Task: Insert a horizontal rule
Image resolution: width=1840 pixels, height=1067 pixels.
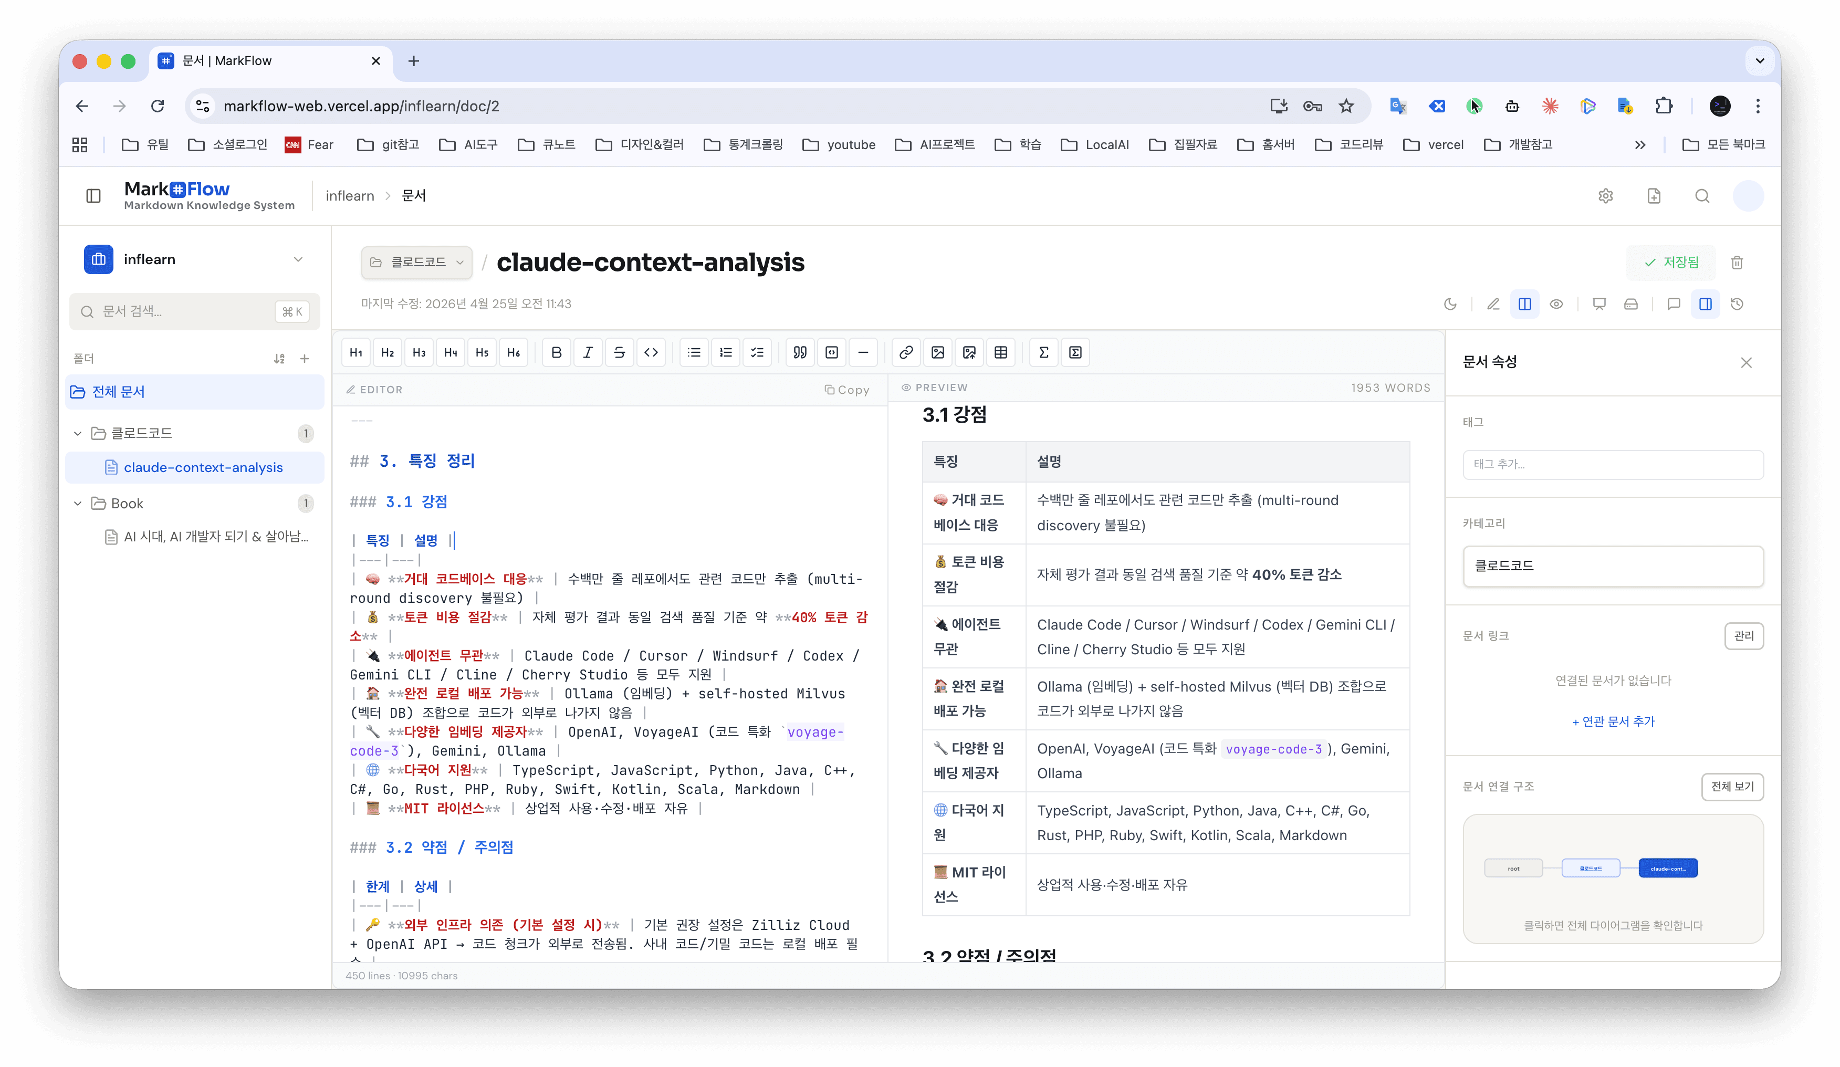Action: point(862,353)
